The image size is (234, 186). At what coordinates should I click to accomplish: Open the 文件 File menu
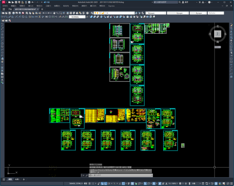click(5, 6)
